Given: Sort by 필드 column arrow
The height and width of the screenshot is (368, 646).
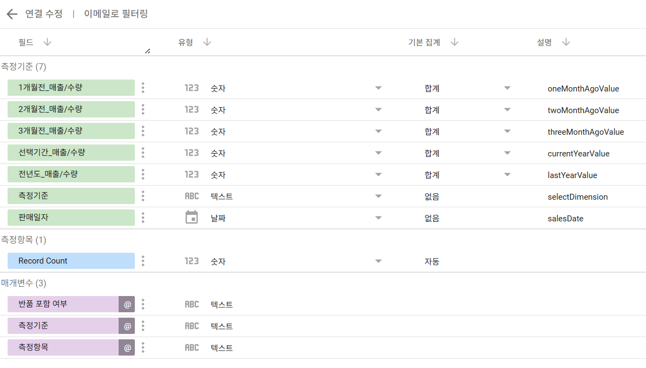Looking at the screenshot, I should pyautogui.click(x=47, y=42).
